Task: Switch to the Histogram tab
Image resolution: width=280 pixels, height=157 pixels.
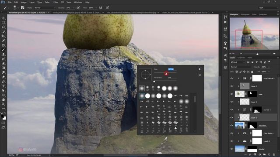Action: coord(245,14)
